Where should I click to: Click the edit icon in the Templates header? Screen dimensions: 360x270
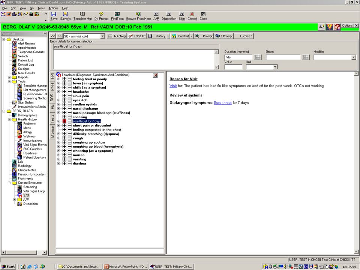click(x=155, y=75)
